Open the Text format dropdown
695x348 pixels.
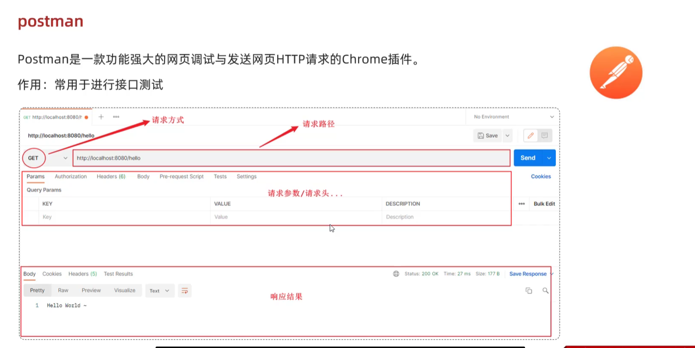click(x=159, y=291)
